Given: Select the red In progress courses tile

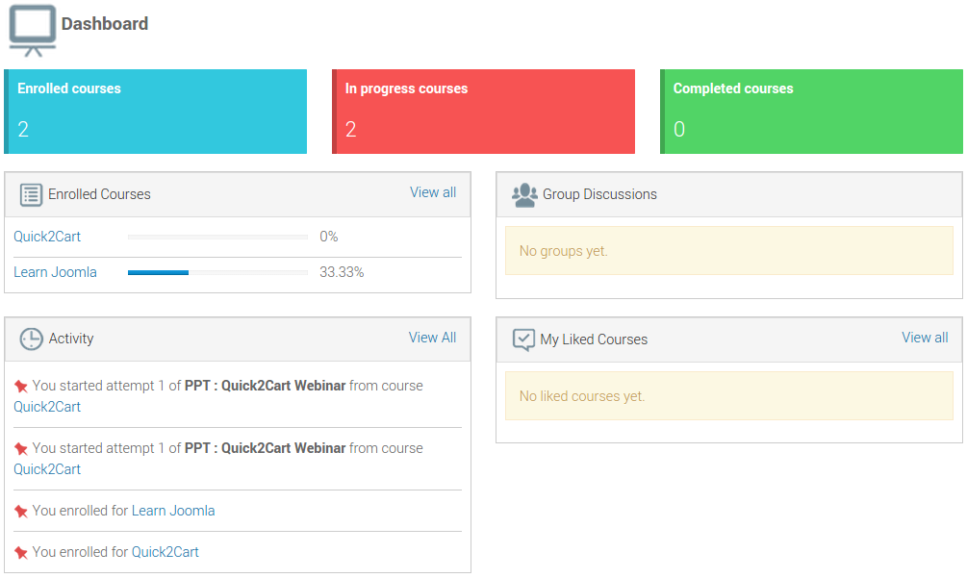Looking at the screenshot, I should [483, 112].
